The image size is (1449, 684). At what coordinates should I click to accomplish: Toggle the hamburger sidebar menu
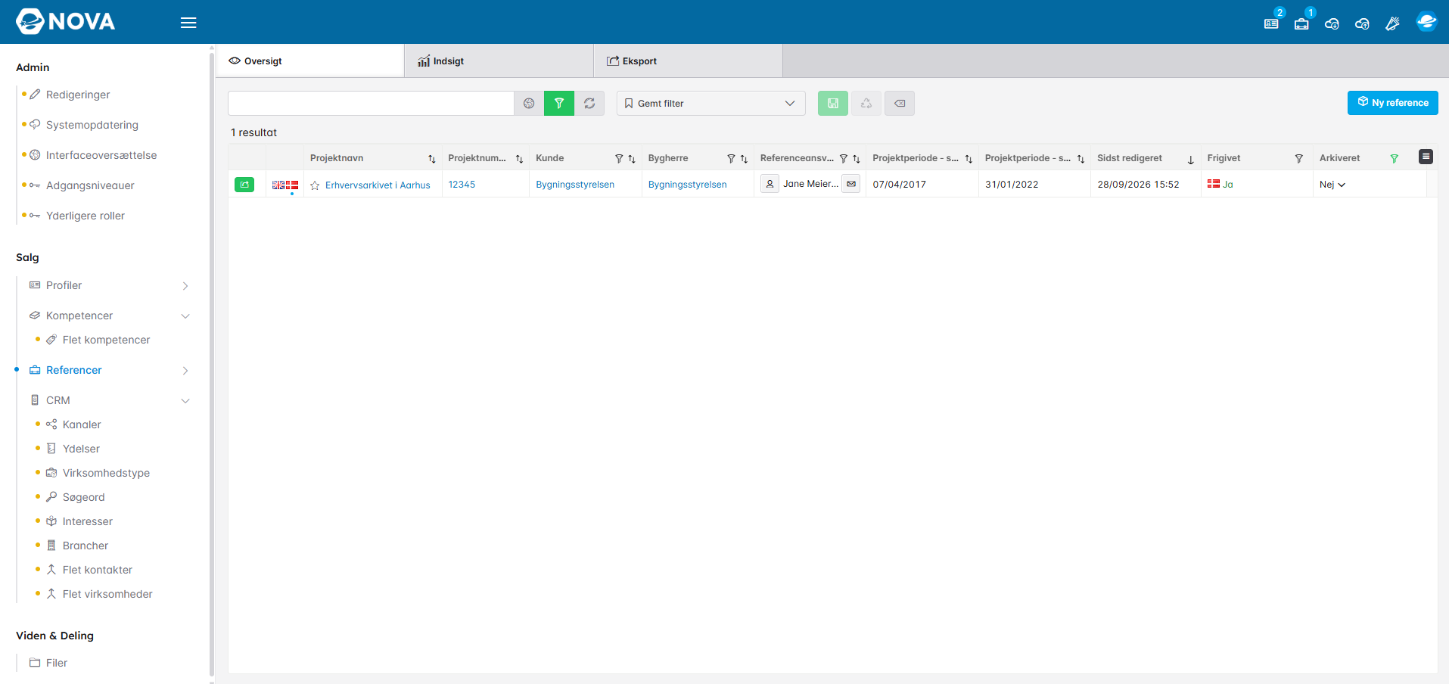pyautogui.click(x=188, y=23)
